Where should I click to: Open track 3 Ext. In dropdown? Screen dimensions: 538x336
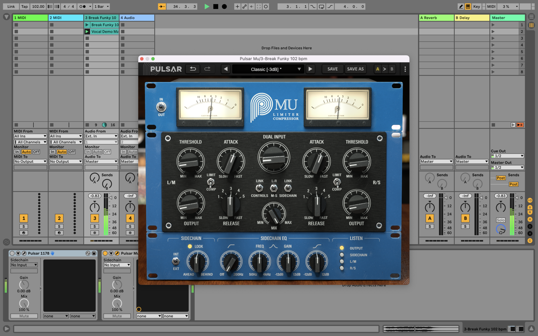[101, 136]
